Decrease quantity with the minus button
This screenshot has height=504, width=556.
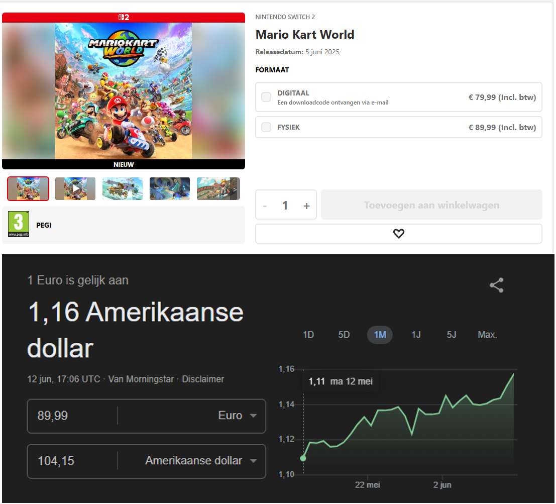click(x=265, y=206)
